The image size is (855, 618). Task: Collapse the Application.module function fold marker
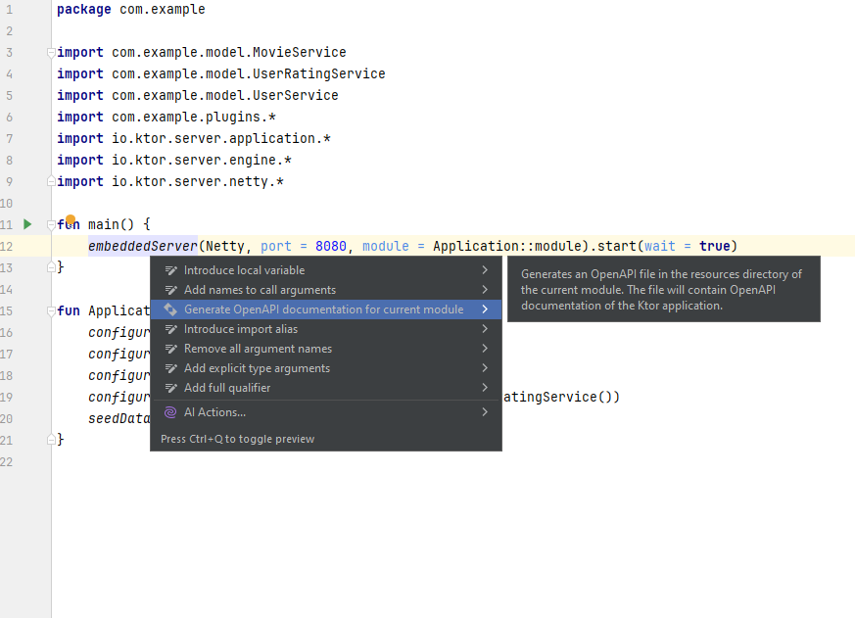pyautogui.click(x=49, y=310)
